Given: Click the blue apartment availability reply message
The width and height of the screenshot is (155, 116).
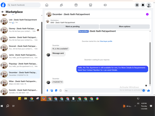Looking at the screenshot, I should coord(112,69).
